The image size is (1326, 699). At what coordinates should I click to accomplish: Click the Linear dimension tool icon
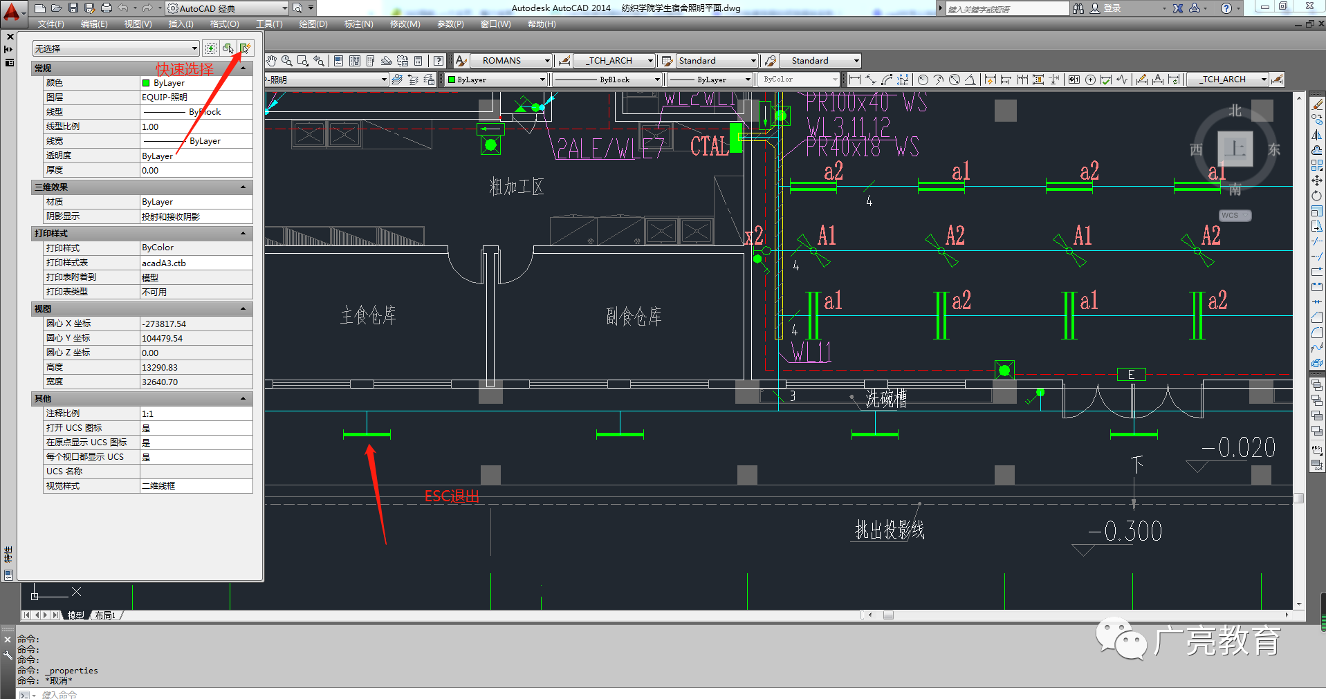pos(855,80)
